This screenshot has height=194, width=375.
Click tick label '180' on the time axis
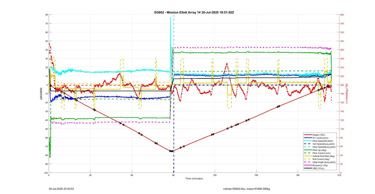click(298, 175)
